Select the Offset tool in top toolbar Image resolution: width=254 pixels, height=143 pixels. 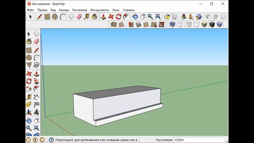(126, 17)
